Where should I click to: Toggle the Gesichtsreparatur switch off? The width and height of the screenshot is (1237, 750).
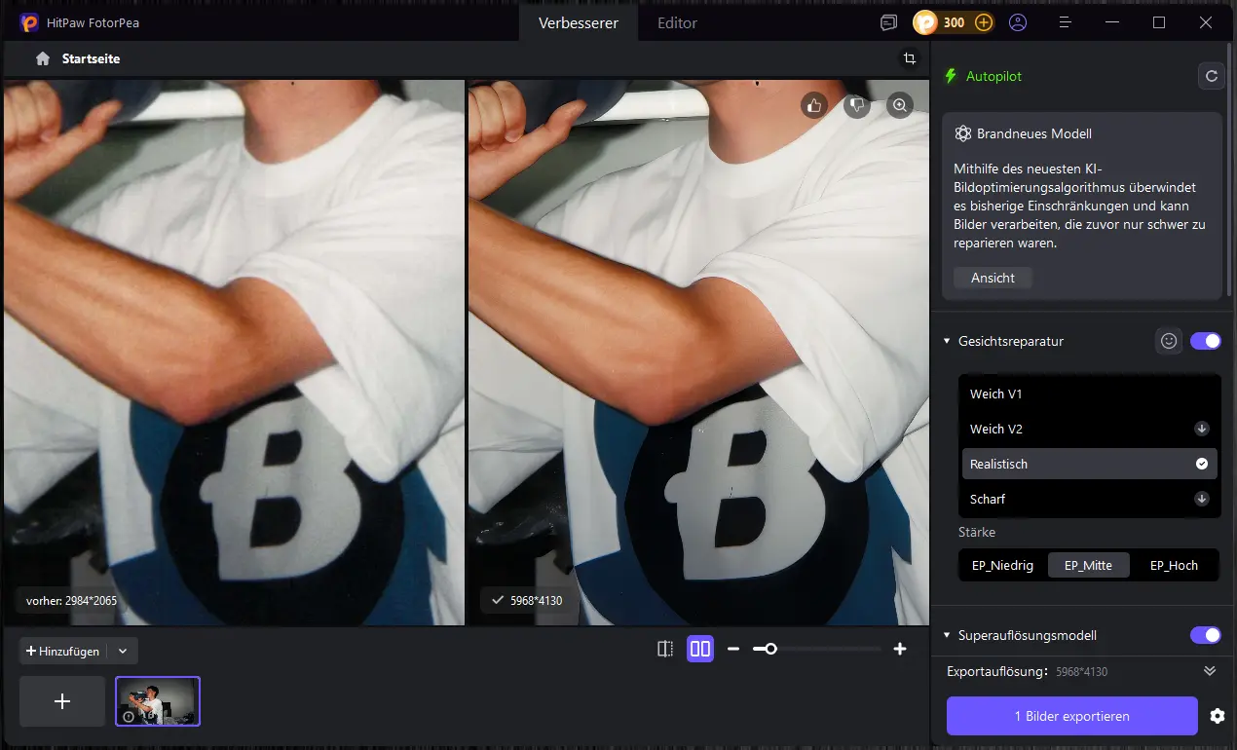click(1205, 341)
